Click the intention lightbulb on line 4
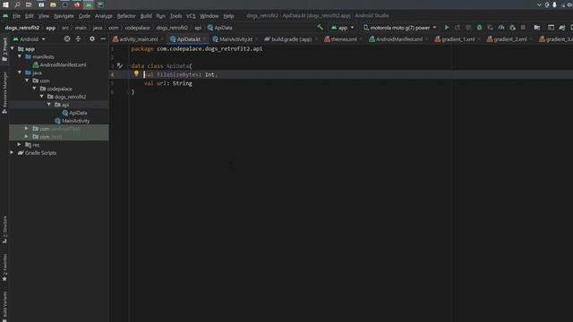This screenshot has width=573, height=322. point(136,73)
